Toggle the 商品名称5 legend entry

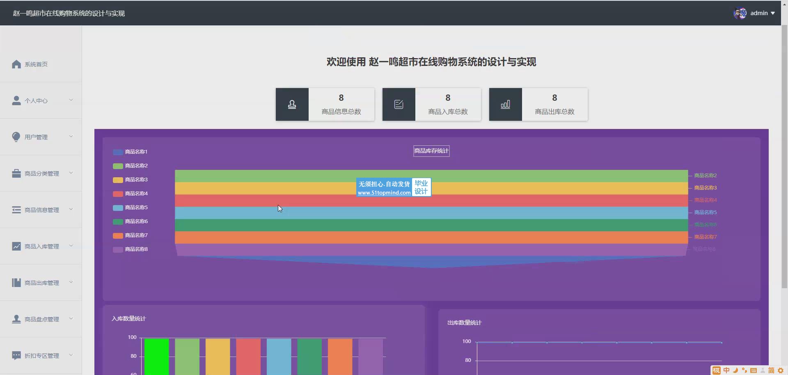130,208
